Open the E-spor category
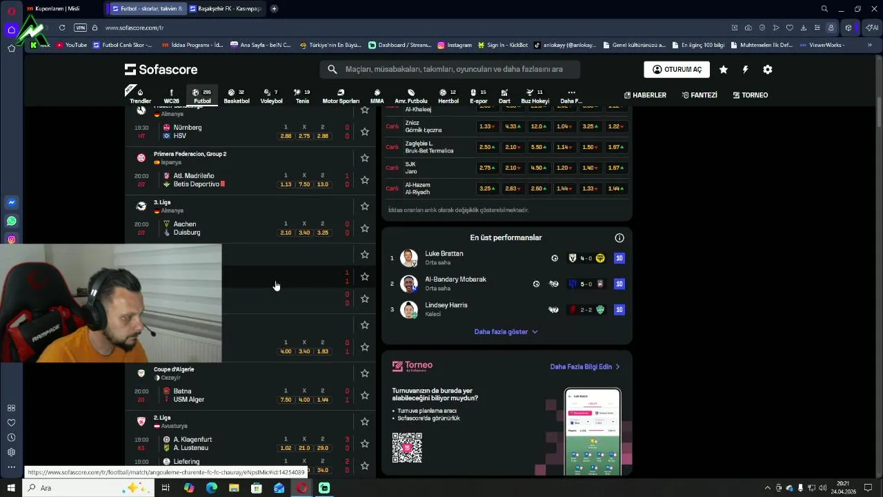Image resolution: width=883 pixels, height=497 pixels. click(479, 96)
